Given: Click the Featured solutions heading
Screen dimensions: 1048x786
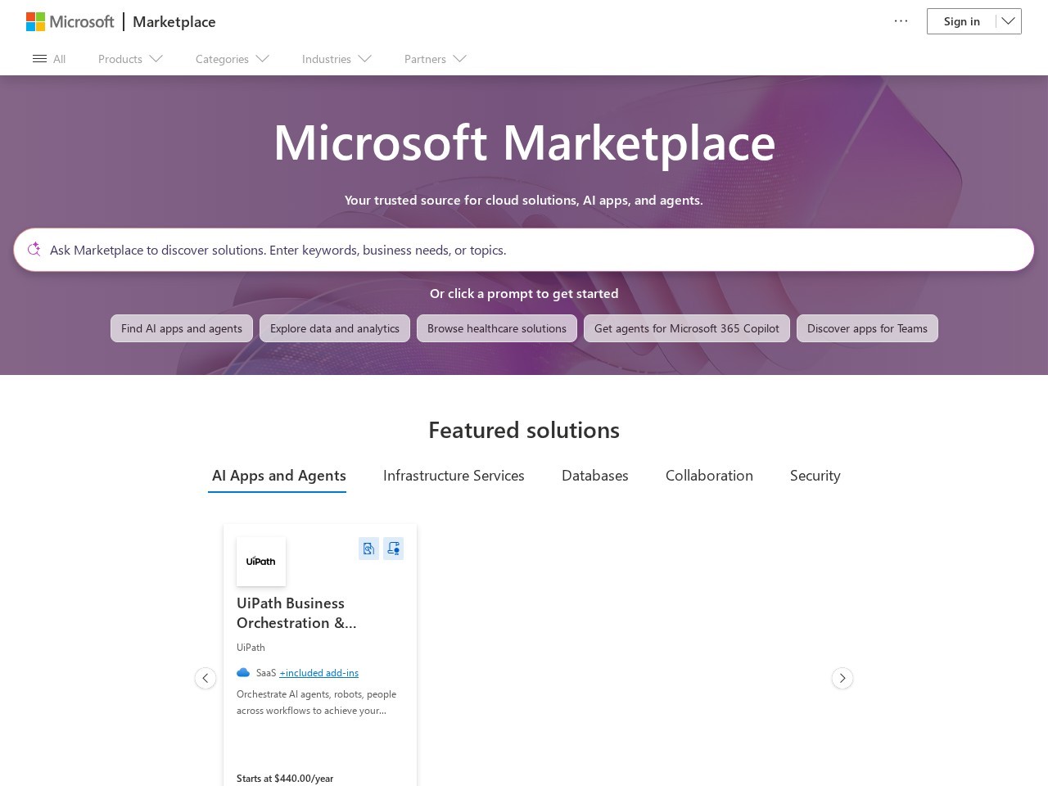Looking at the screenshot, I should tap(524, 430).
